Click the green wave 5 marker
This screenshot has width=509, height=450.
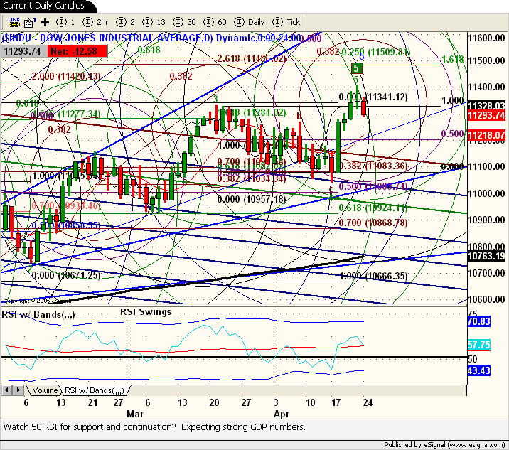[x=358, y=68]
